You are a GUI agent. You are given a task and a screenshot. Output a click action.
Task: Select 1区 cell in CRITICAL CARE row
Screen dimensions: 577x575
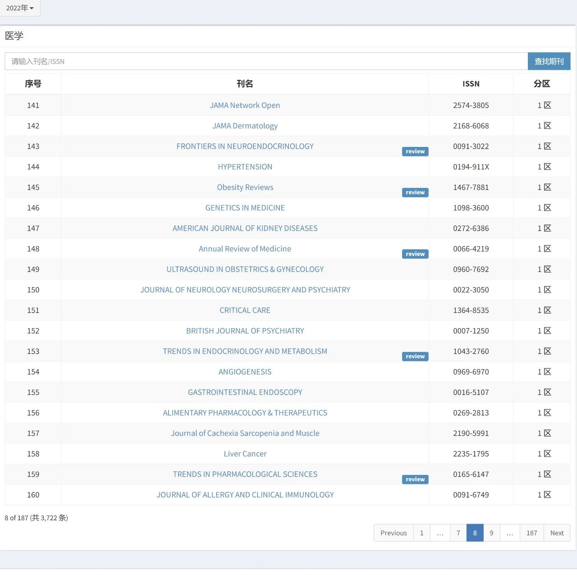(x=542, y=310)
